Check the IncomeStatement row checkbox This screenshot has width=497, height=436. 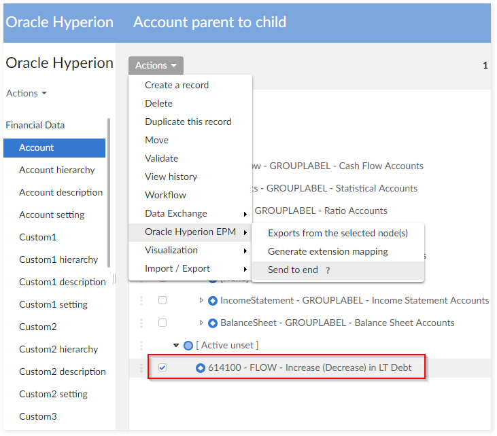click(x=162, y=300)
